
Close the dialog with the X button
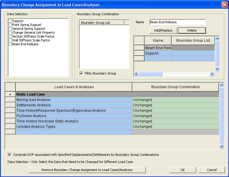point(224,5)
